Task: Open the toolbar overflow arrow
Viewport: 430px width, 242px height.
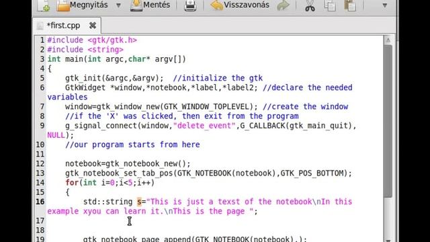Action: pos(384,5)
